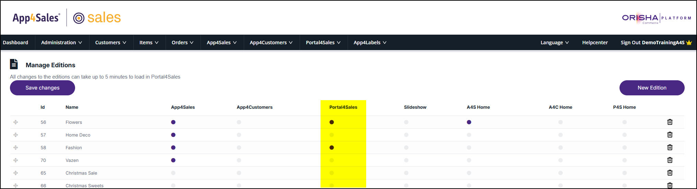The width and height of the screenshot is (697, 189).
Task: Enable App4Customers for Flowers edition
Action: point(239,122)
